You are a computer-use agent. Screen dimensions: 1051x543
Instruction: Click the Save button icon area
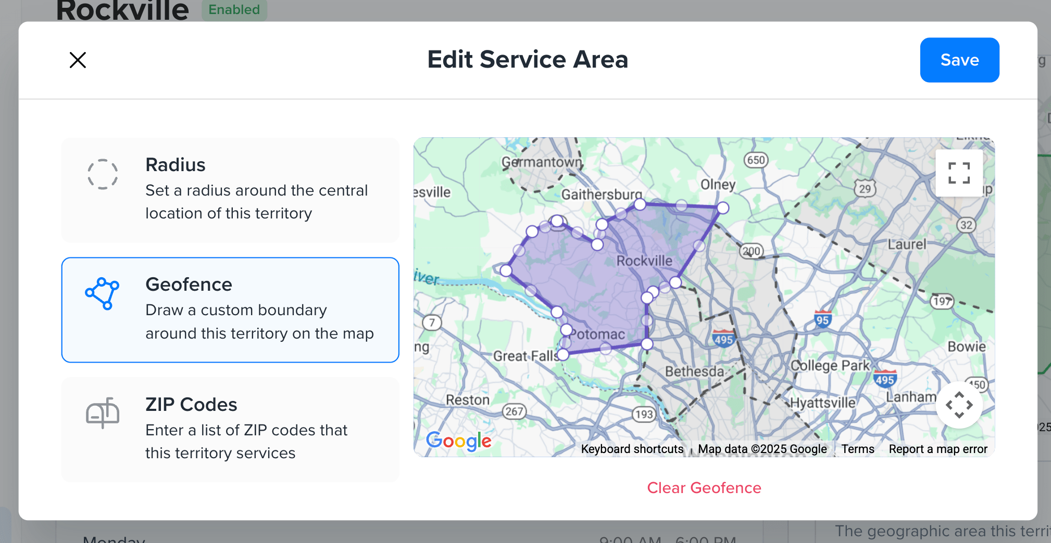tap(959, 60)
